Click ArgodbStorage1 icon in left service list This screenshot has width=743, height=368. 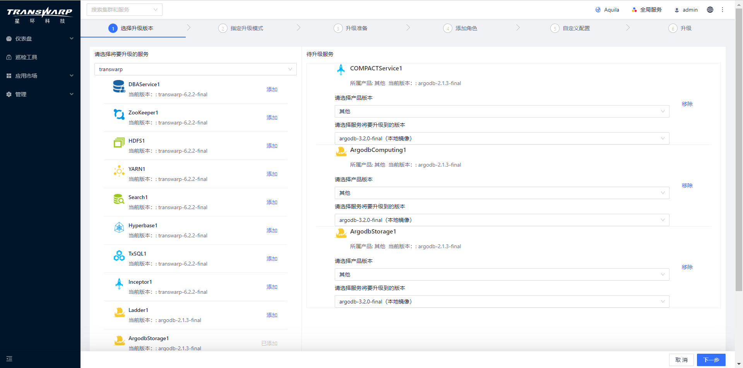coord(119,340)
